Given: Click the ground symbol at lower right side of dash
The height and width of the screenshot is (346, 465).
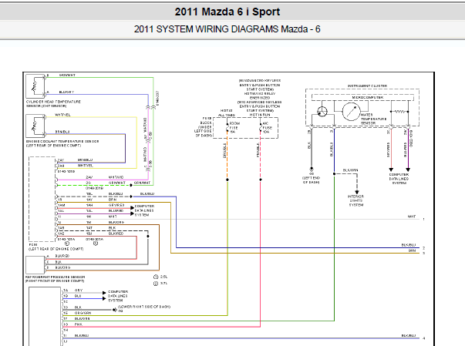Looking at the screenshot, I should tap(115, 310).
